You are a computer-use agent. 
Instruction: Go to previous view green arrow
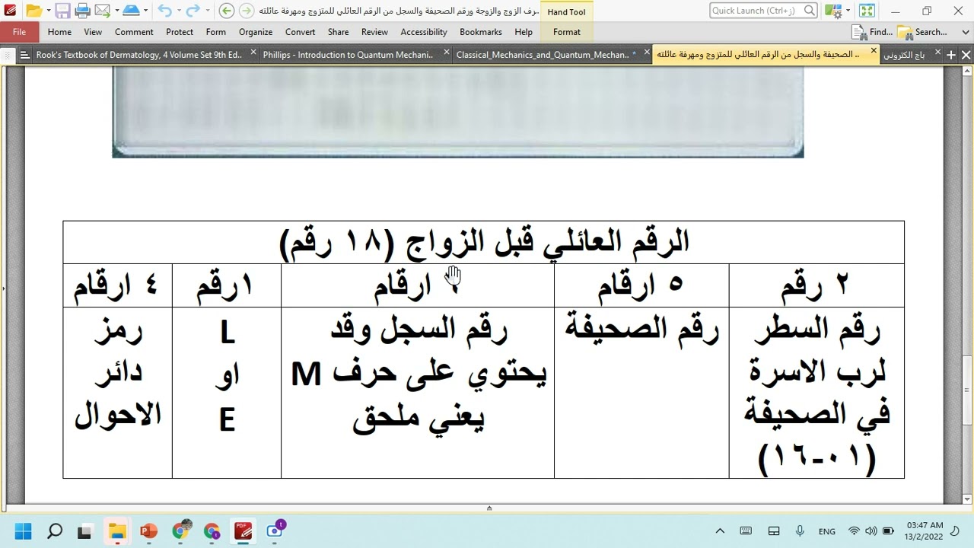click(x=226, y=11)
